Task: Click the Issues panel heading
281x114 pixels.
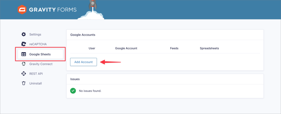Action: pyautogui.click(x=75, y=79)
